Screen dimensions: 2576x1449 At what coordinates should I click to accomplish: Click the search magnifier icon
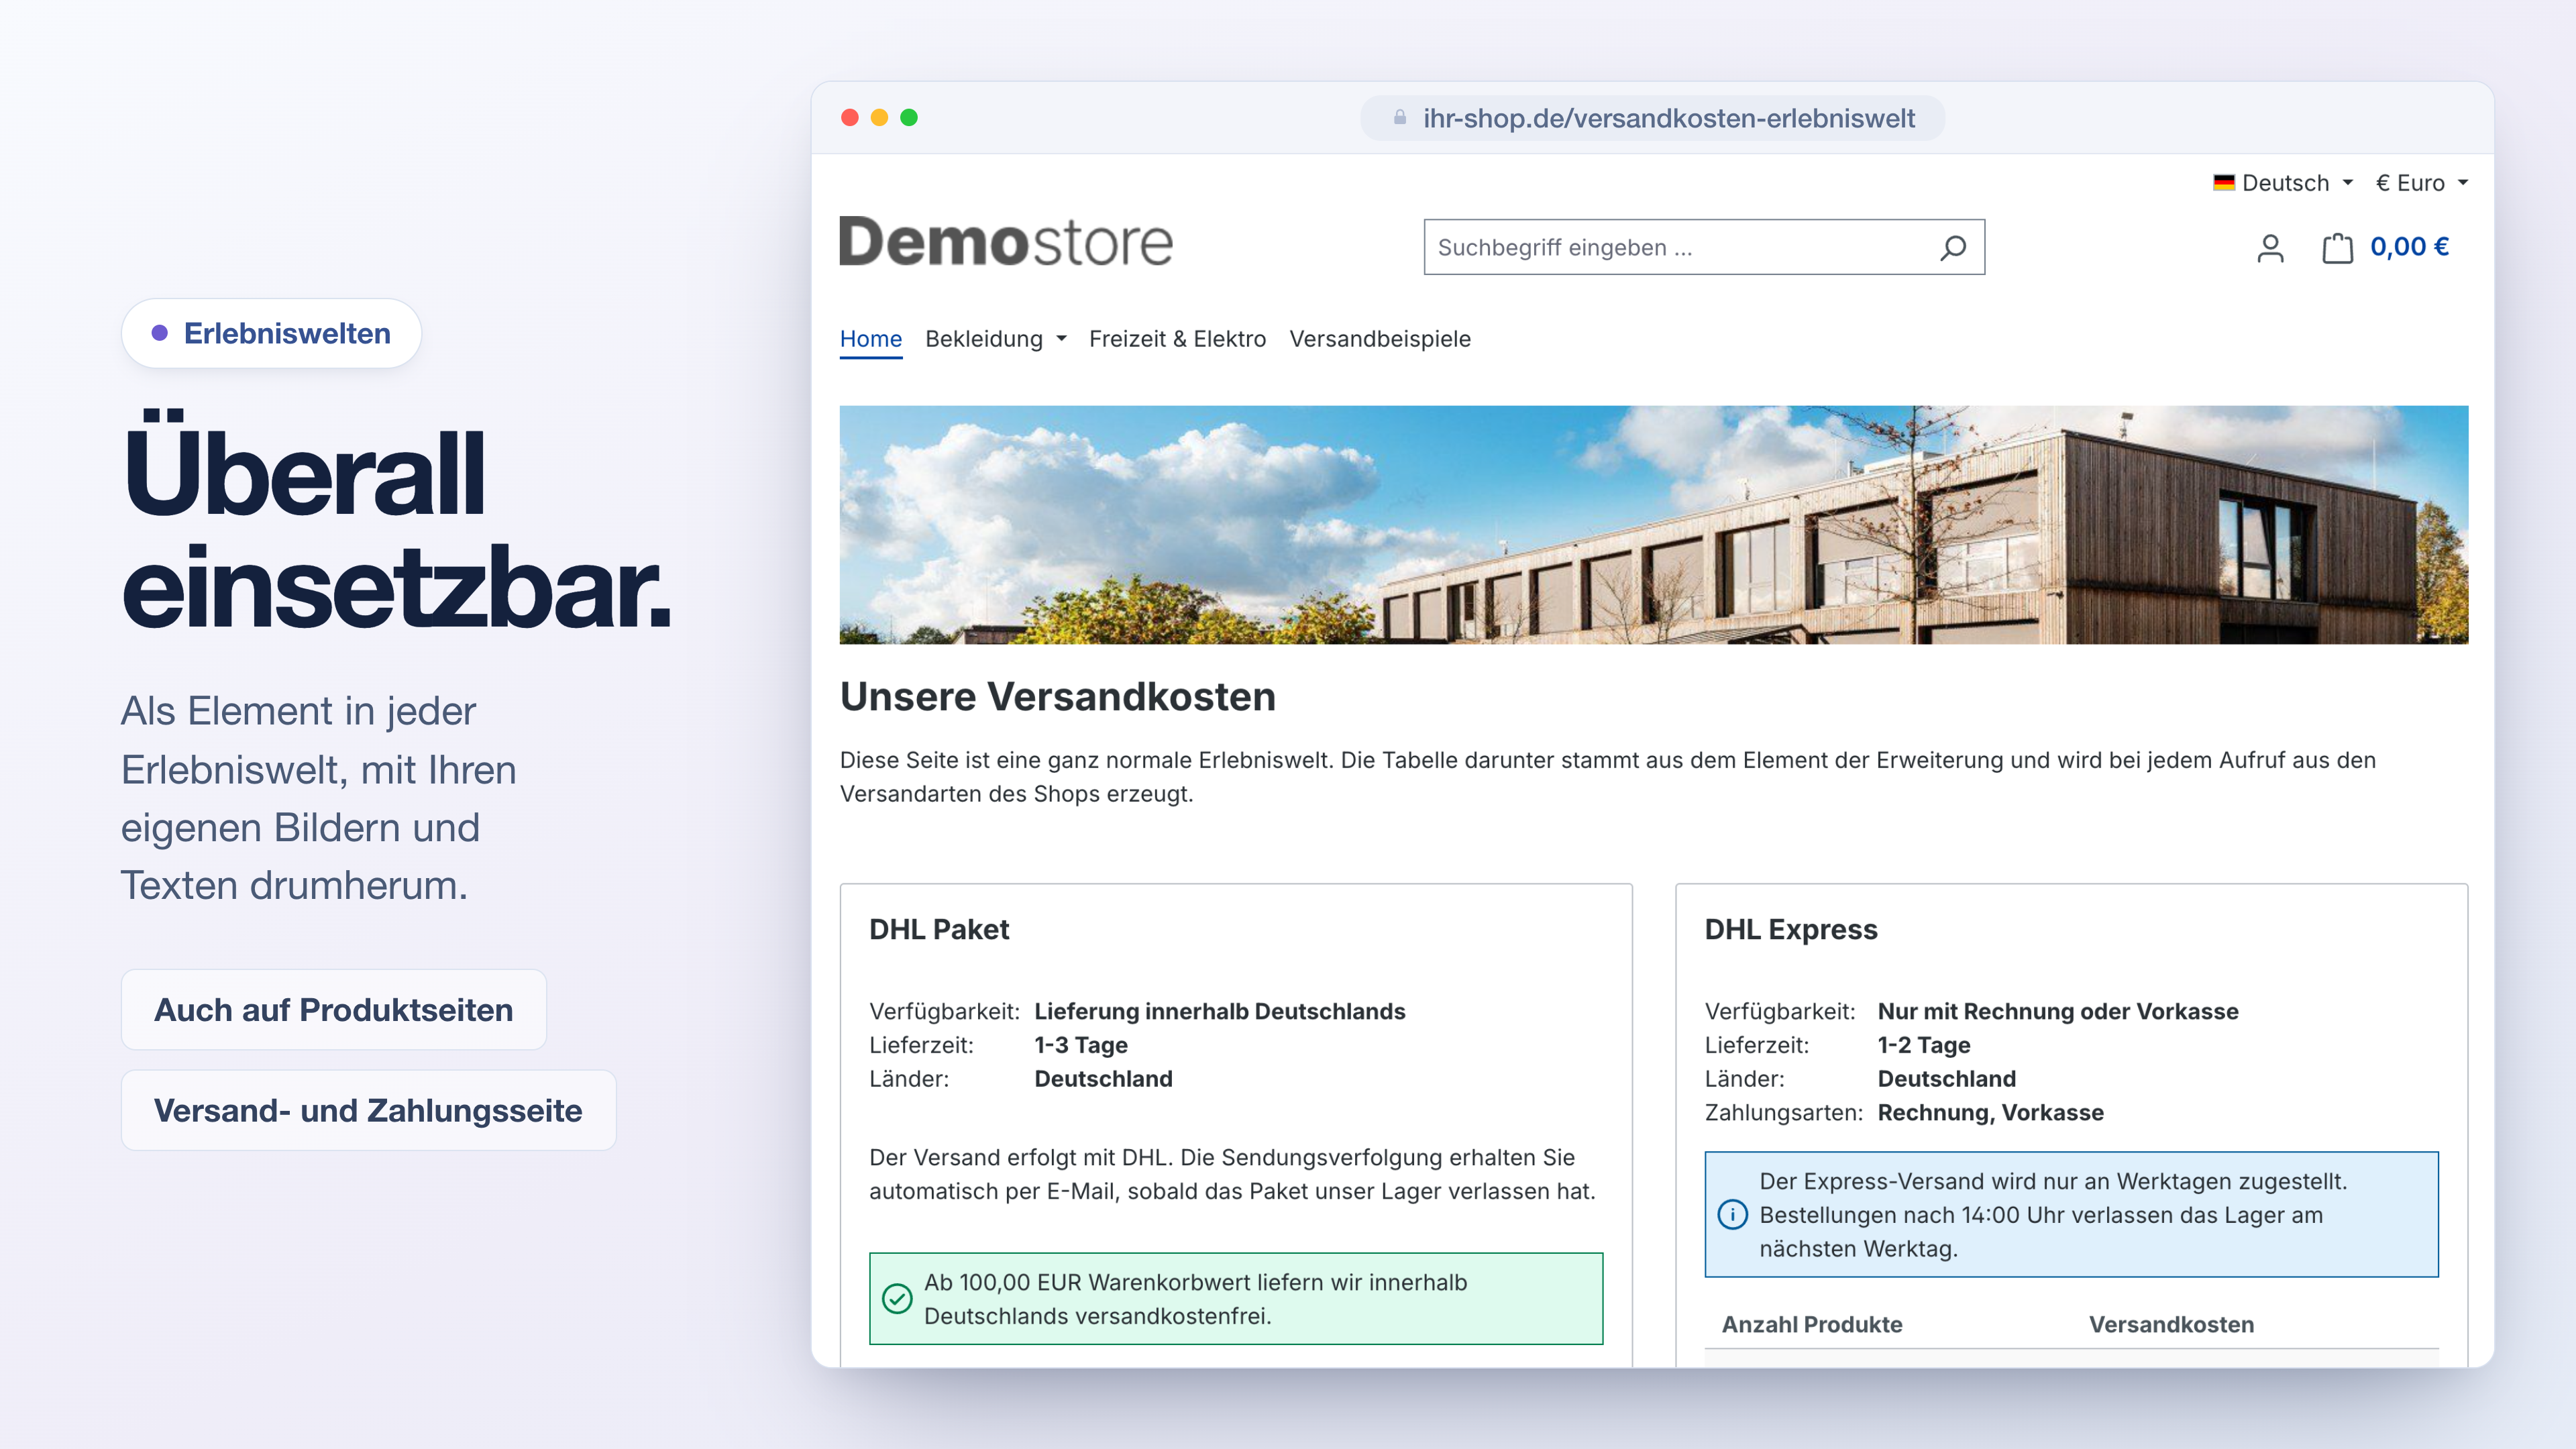coord(1952,247)
